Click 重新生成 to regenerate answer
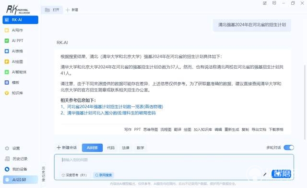 232,129
